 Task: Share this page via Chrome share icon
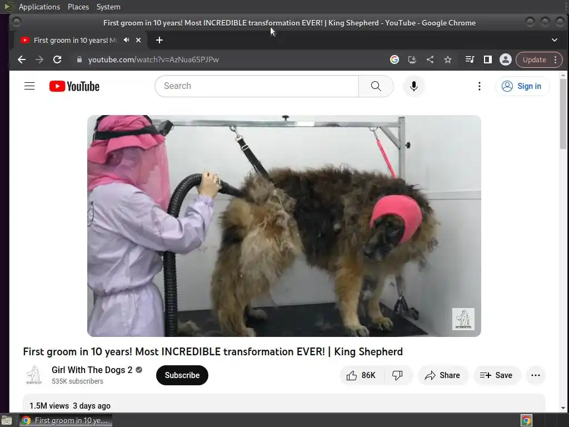[430, 59]
